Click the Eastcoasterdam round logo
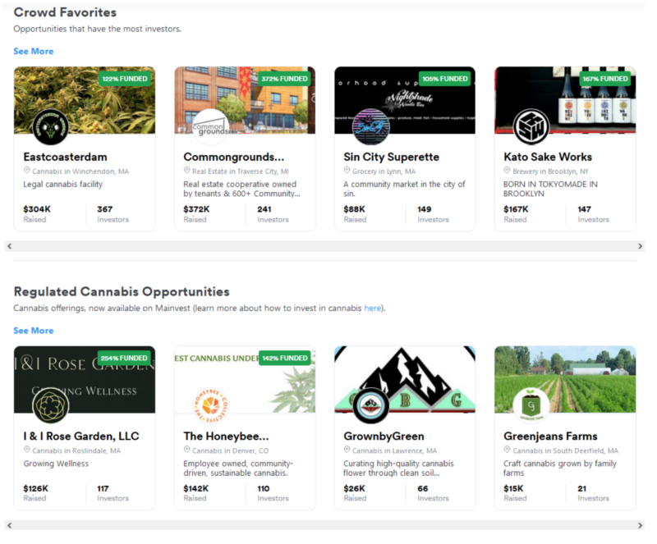Image resolution: width=657 pixels, height=544 pixels. coord(51,127)
